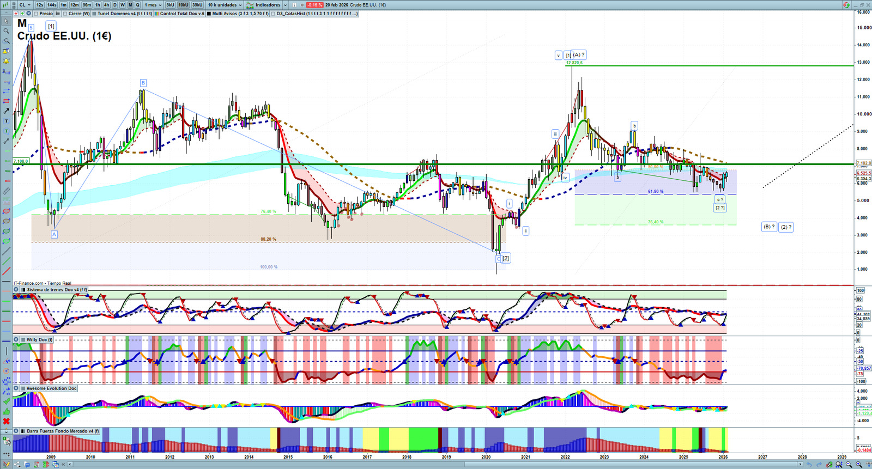The width and height of the screenshot is (872, 469).
Task: Open the 1 mes timeframe dropdown
Action: [x=153, y=5]
